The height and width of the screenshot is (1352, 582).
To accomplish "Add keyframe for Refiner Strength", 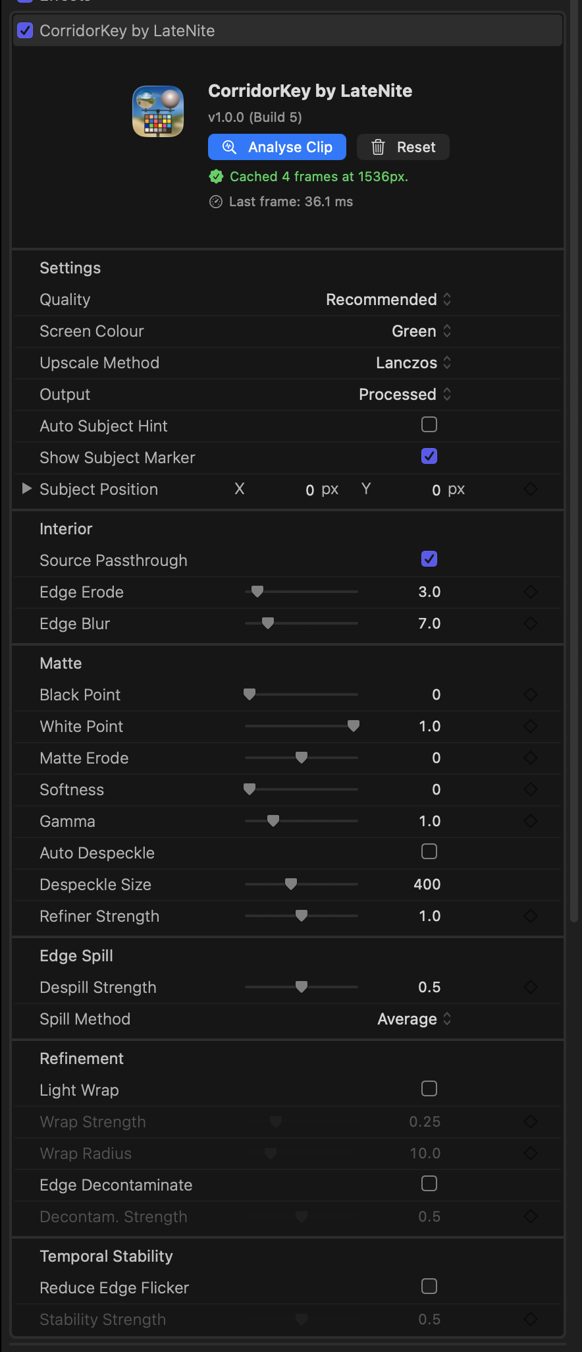I will point(531,916).
